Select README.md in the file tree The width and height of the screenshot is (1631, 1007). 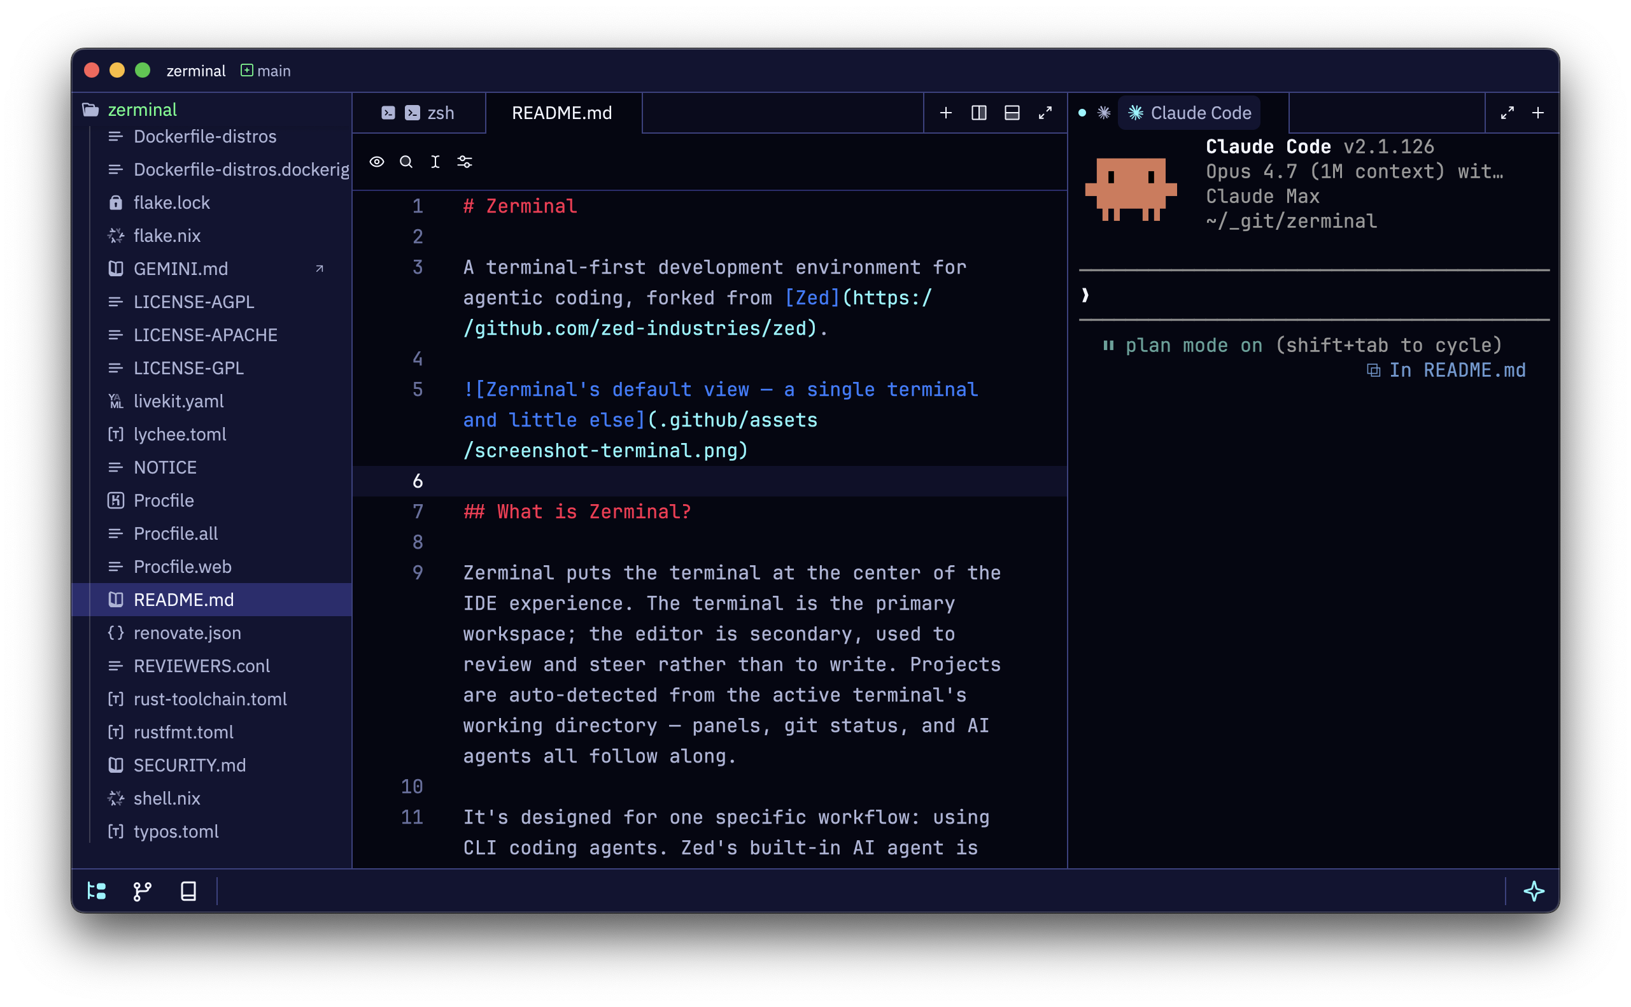pyautogui.click(x=212, y=600)
